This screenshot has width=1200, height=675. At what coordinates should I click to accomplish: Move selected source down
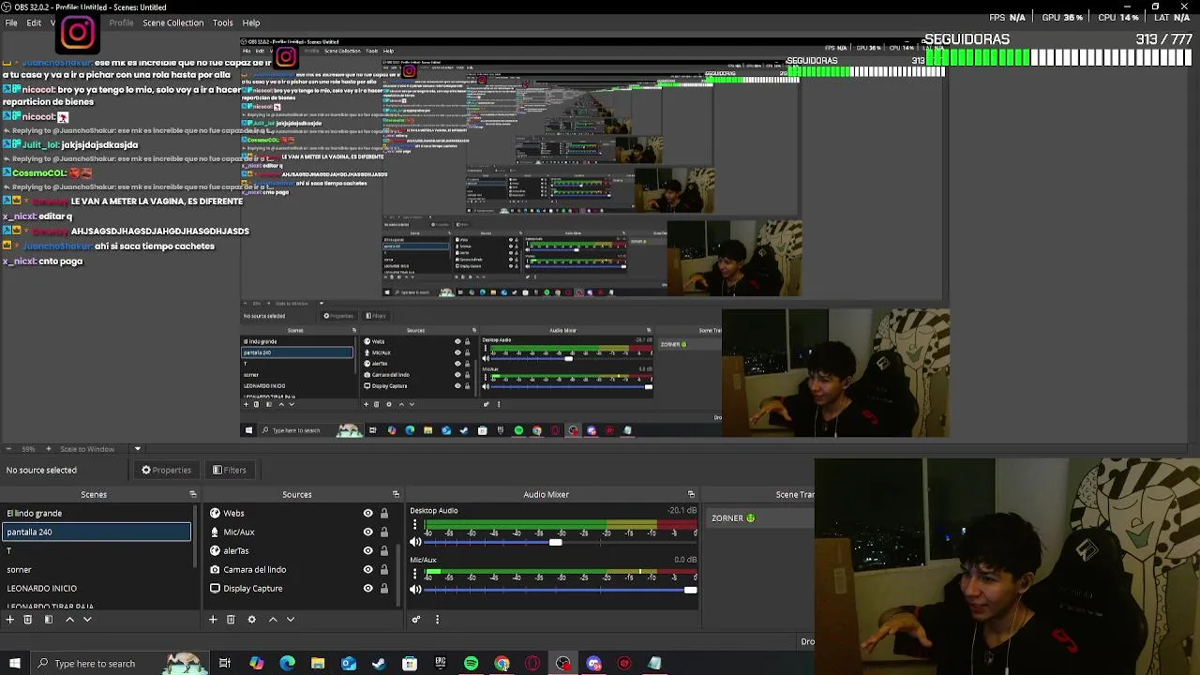(290, 620)
